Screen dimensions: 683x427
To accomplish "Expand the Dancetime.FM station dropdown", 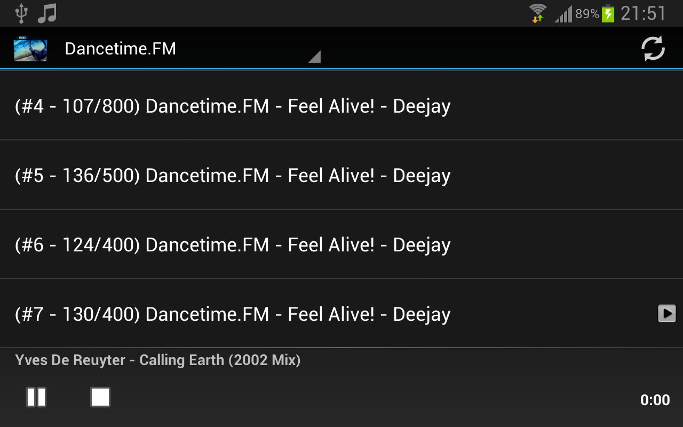I will tap(192, 49).
